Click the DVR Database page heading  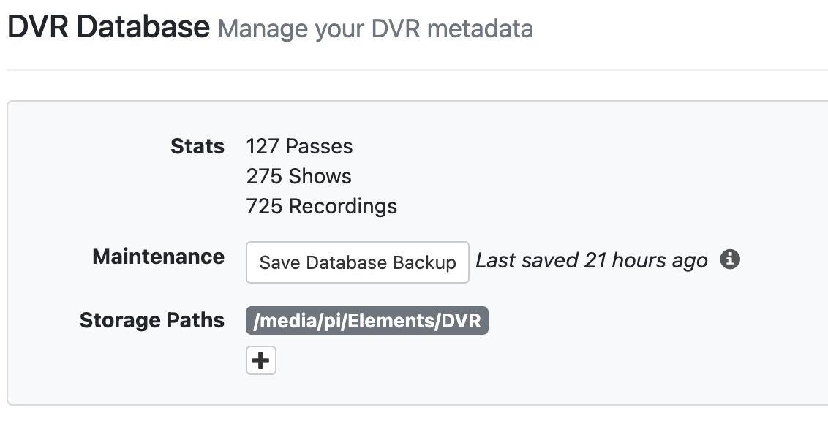[x=108, y=28]
